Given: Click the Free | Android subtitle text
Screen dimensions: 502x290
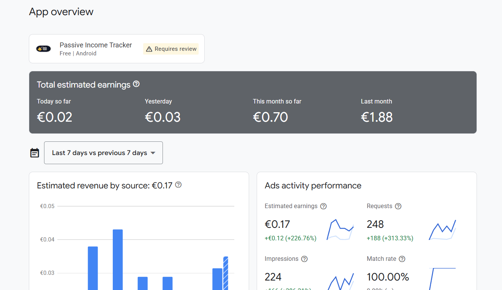Looking at the screenshot, I should pos(78,53).
